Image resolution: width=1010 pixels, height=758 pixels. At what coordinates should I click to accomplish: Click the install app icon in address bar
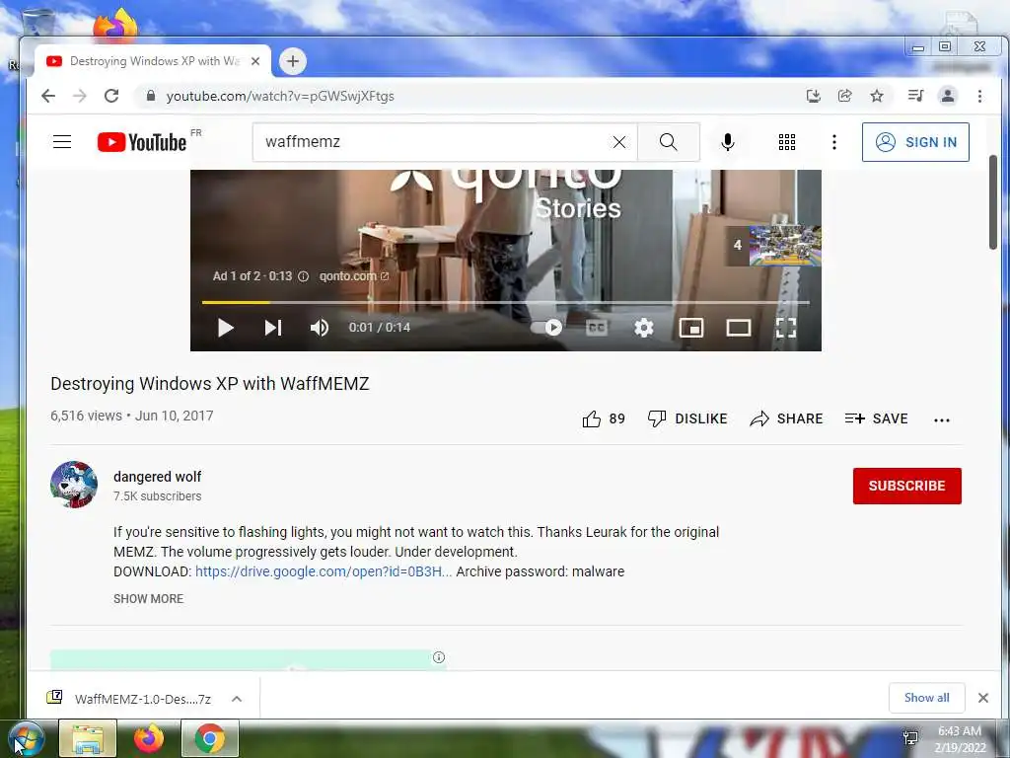pos(814,96)
